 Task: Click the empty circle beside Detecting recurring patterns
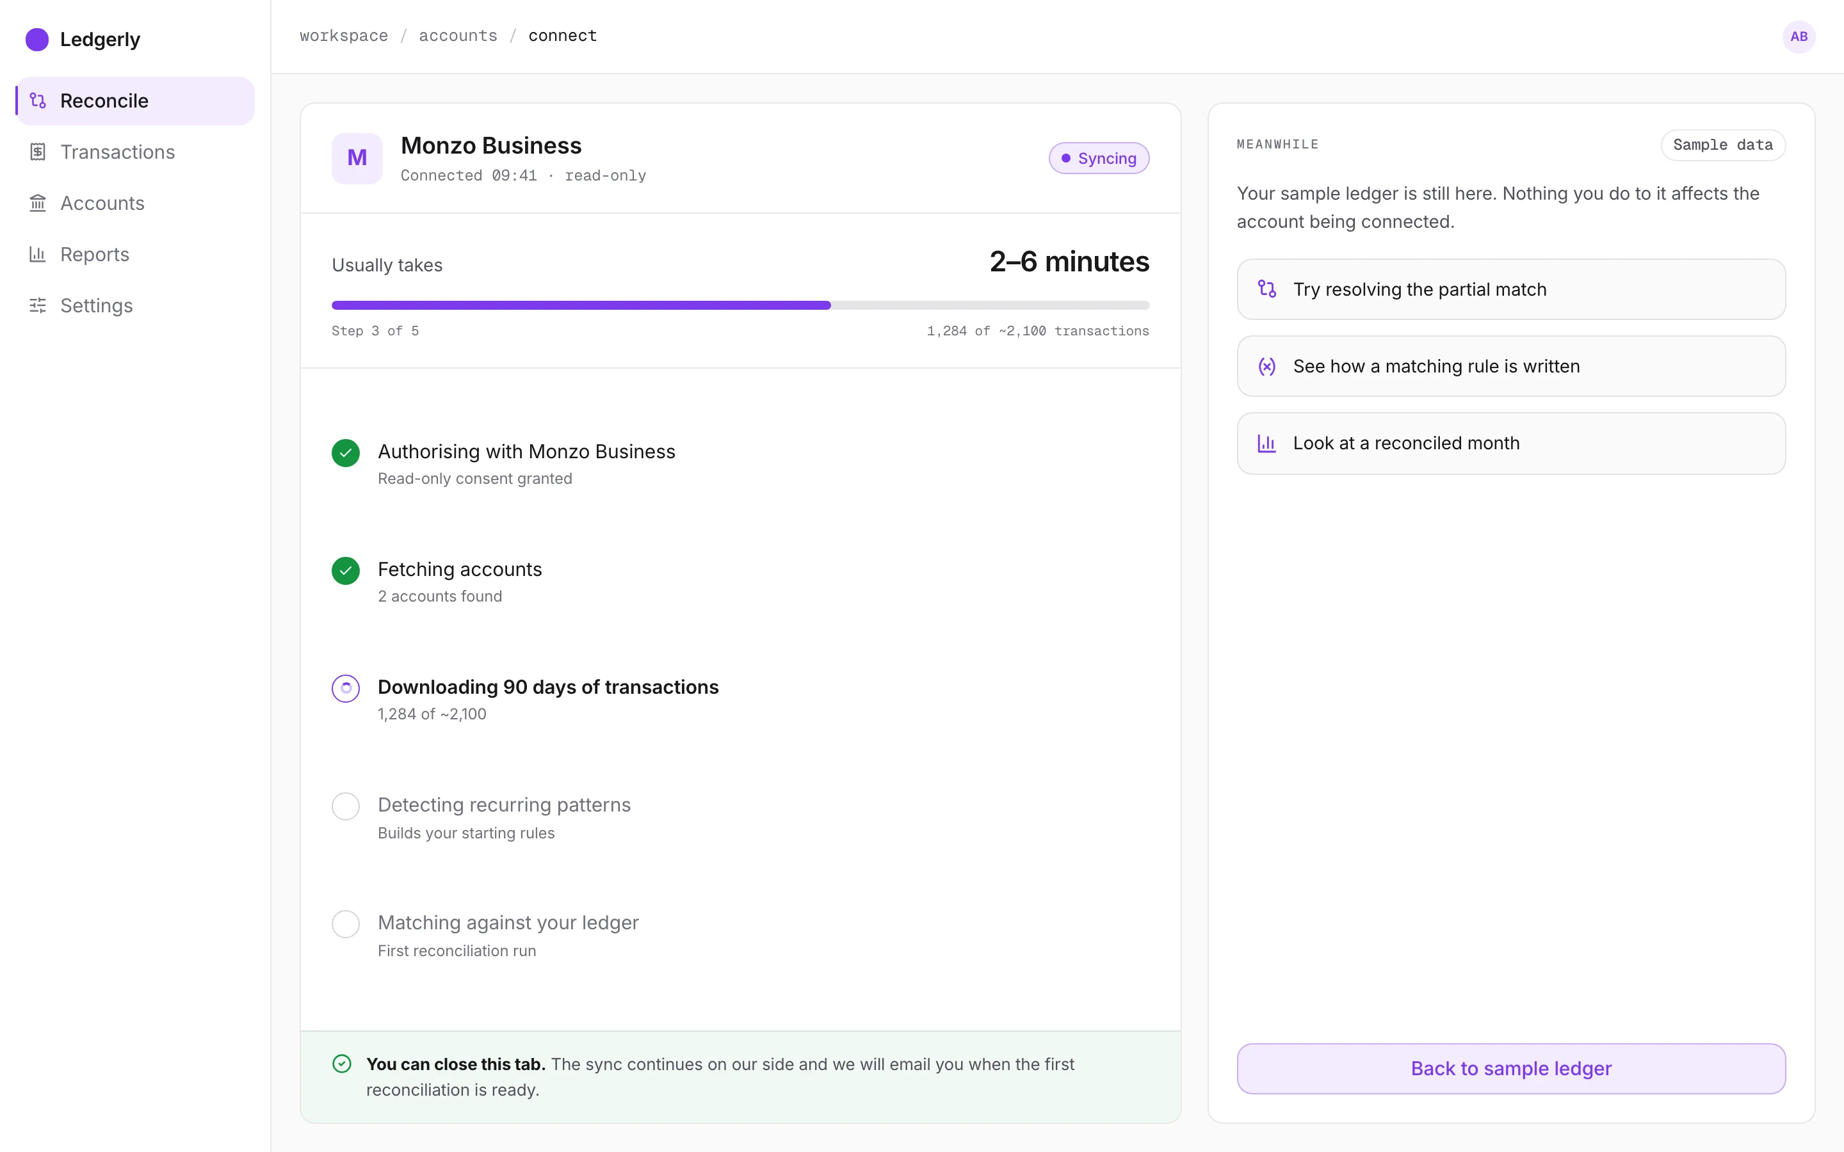pyautogui.click(x=345, y=806)
